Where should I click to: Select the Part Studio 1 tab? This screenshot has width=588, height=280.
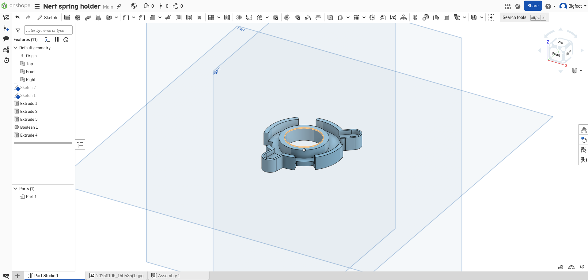pos(55,276)
